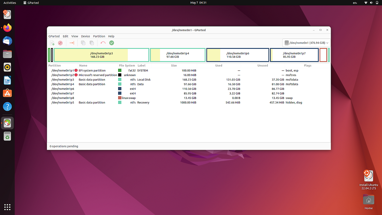Click the warning icon beside /dev/nvme0n1p2
Image resolution: width=382 pixels, height=215 pixels.
click(76, 75)
